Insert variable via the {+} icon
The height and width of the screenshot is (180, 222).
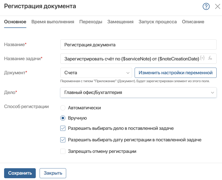click(203, 58)
